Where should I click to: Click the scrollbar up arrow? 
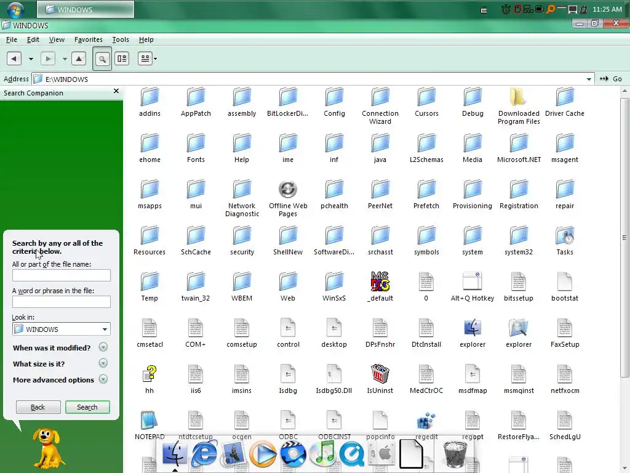[624, 91]
